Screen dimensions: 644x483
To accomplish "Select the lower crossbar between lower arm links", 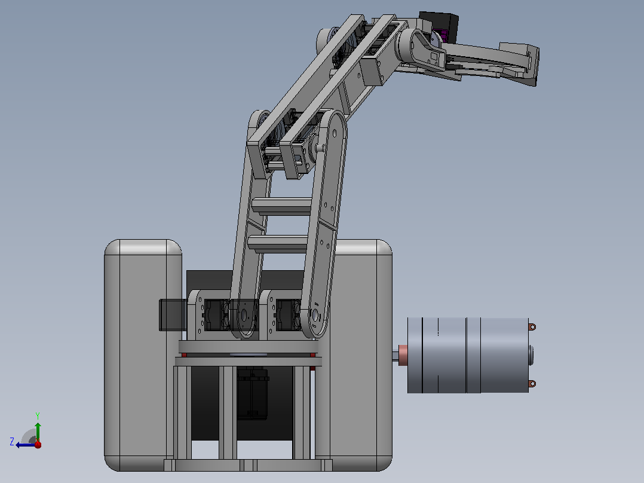I will [x=278, y=244].
